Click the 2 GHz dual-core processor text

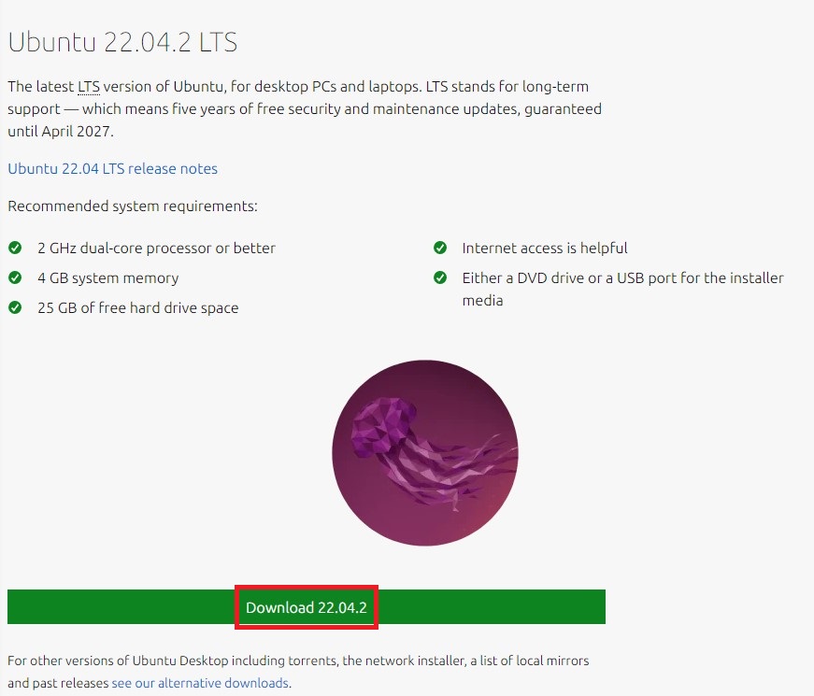tap(156, 249)
